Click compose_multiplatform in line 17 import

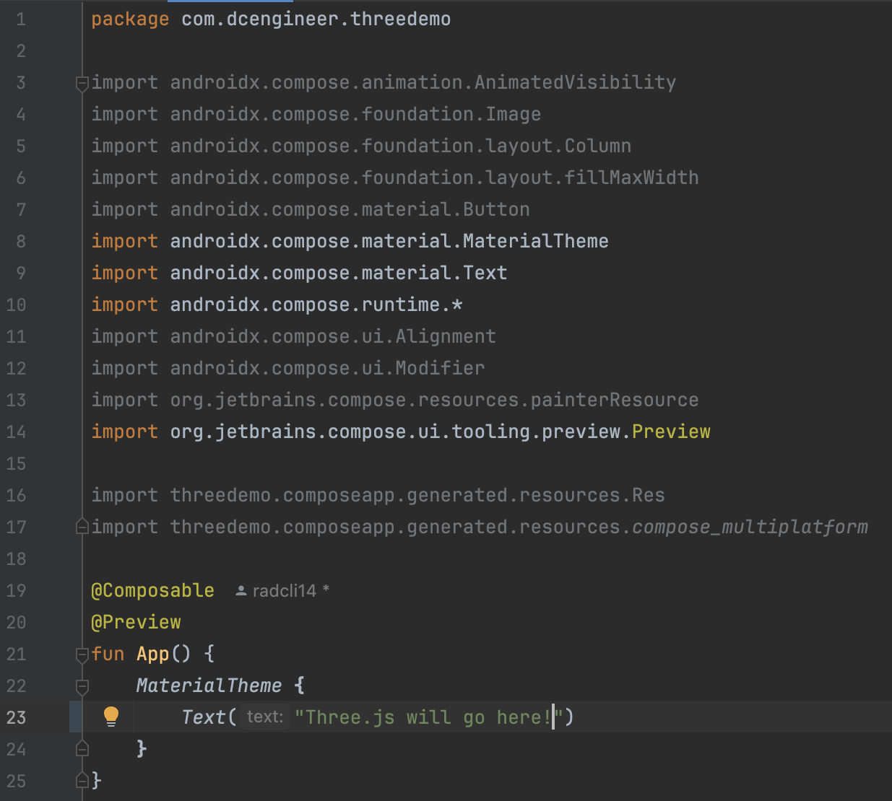click(750, 528)
